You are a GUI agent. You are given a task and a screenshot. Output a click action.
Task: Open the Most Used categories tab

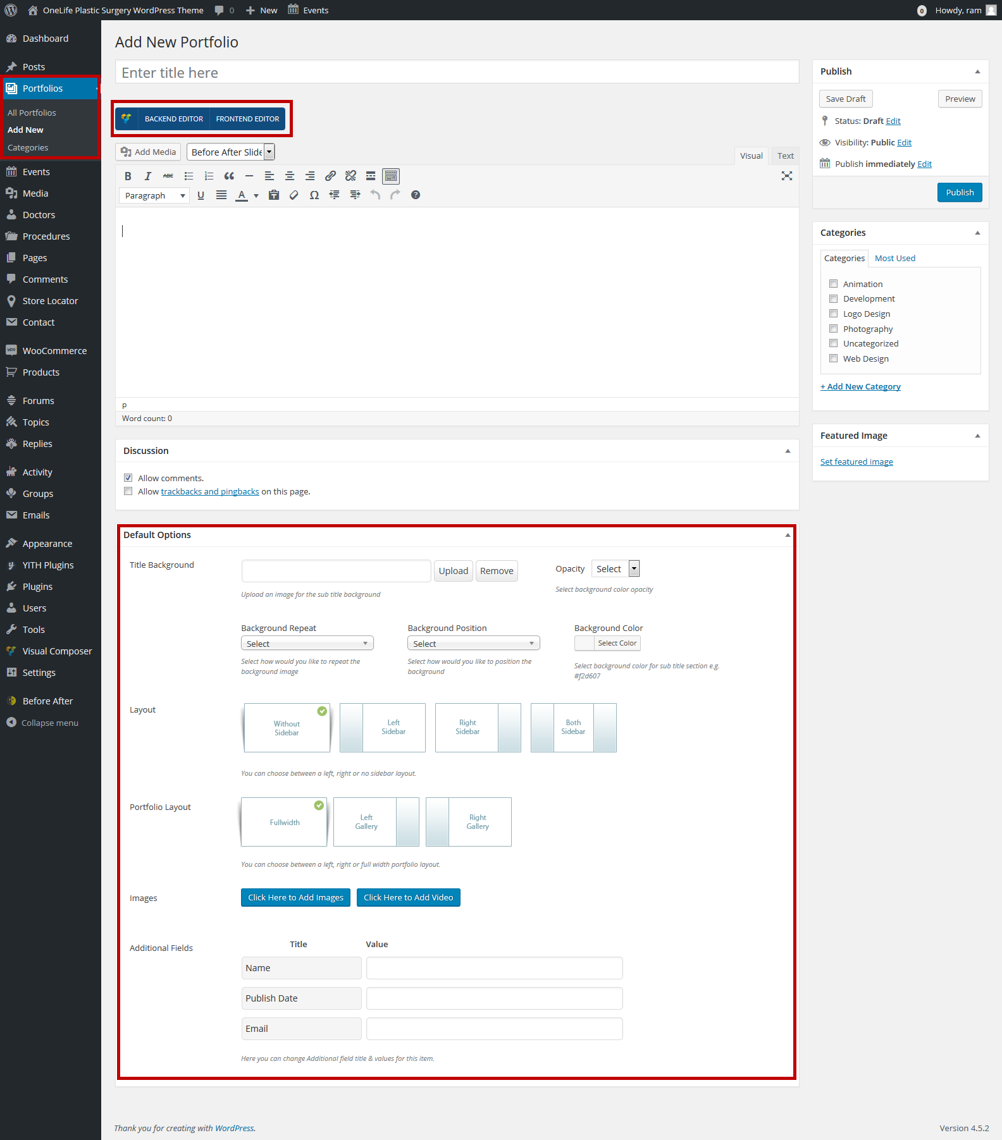(894, 259)
